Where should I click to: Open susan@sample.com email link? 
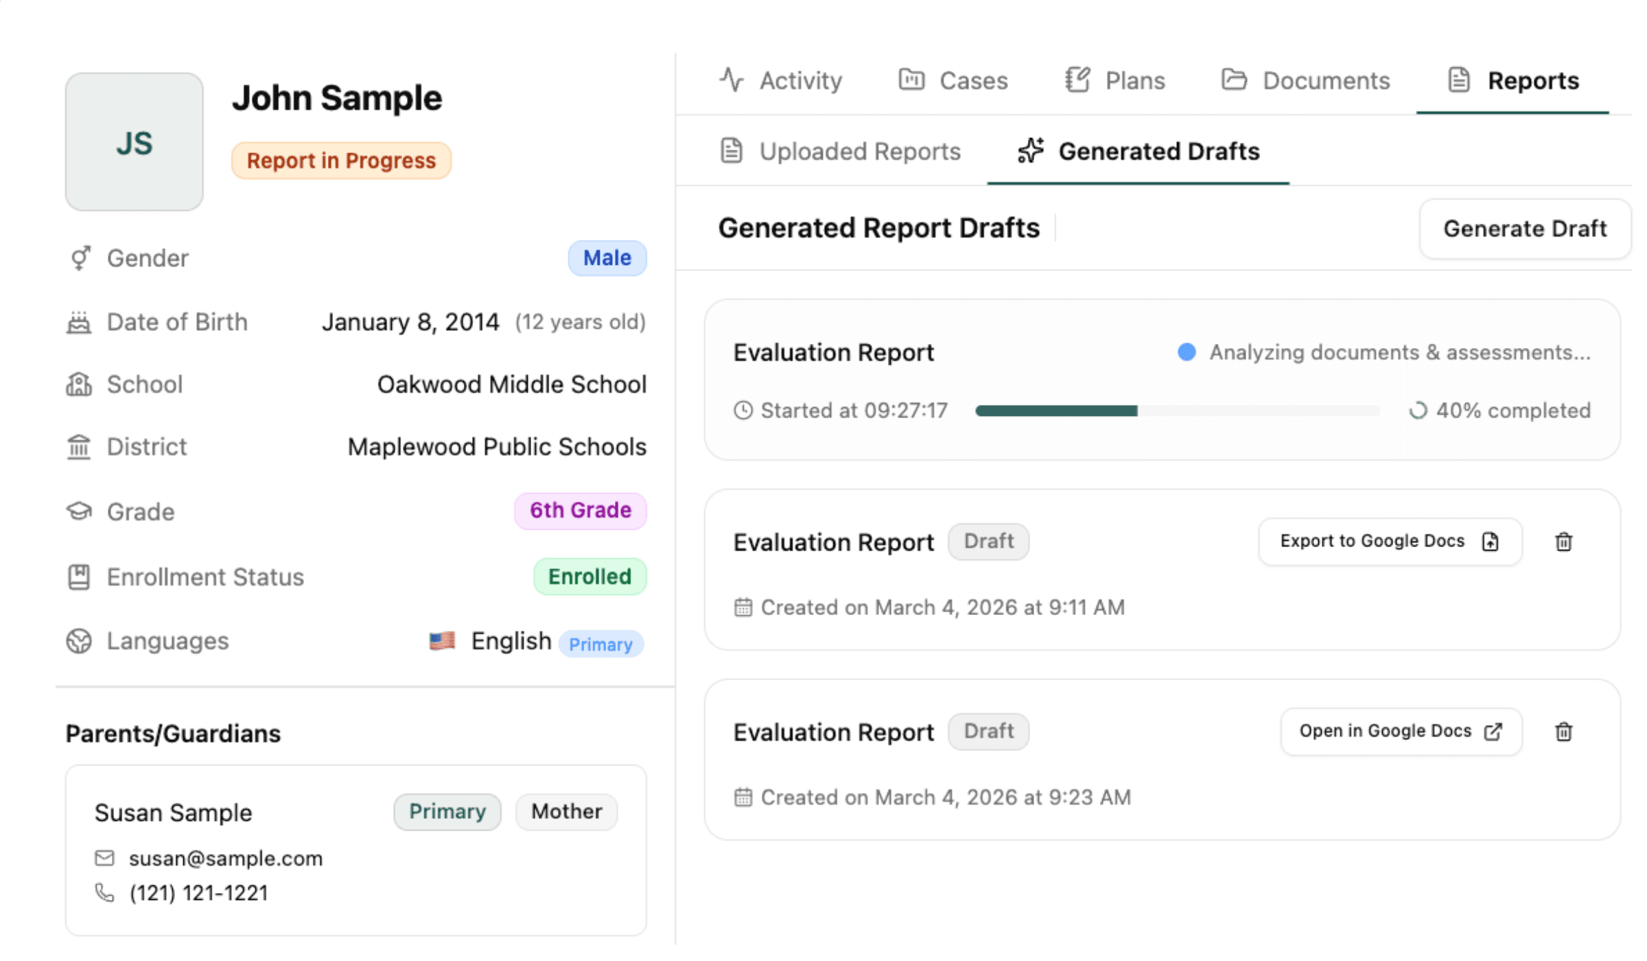pos(225,858)
